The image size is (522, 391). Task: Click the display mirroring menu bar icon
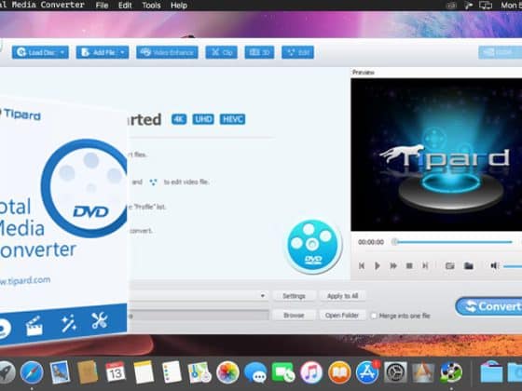pos(486,6)
